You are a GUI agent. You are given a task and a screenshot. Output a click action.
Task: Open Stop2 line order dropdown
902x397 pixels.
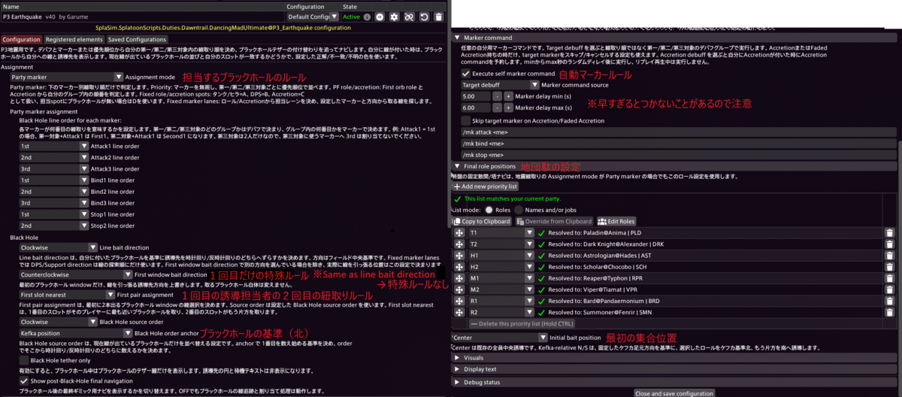(x=54, y=226)
